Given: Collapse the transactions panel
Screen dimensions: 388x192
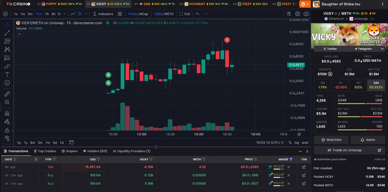Looking at the screenshot, I should click(x=300, y=151).
